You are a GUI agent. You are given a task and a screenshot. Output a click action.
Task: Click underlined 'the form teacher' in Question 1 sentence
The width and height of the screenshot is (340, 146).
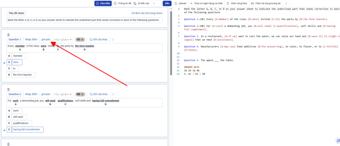click(x=85, y=46)
